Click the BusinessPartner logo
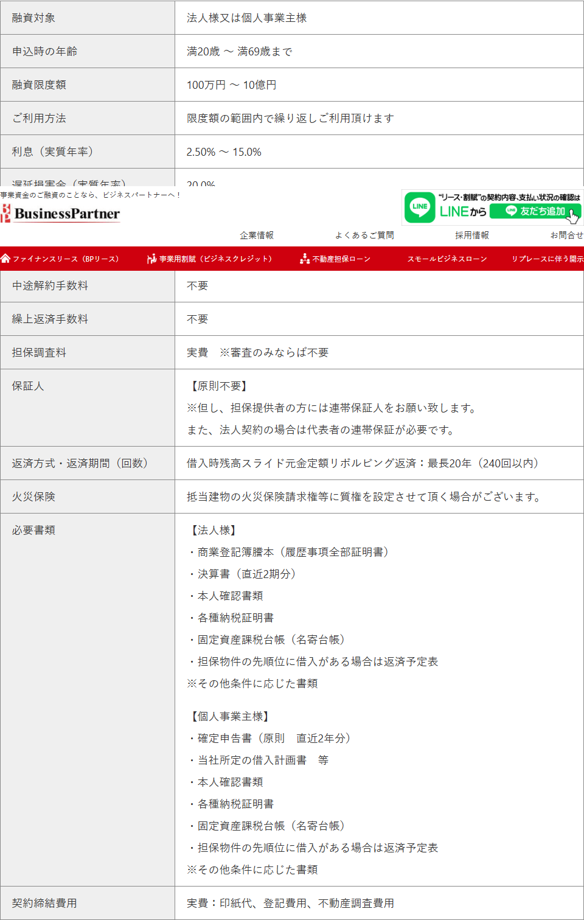The height and width of the screenshot is (920, 584). 61,214
